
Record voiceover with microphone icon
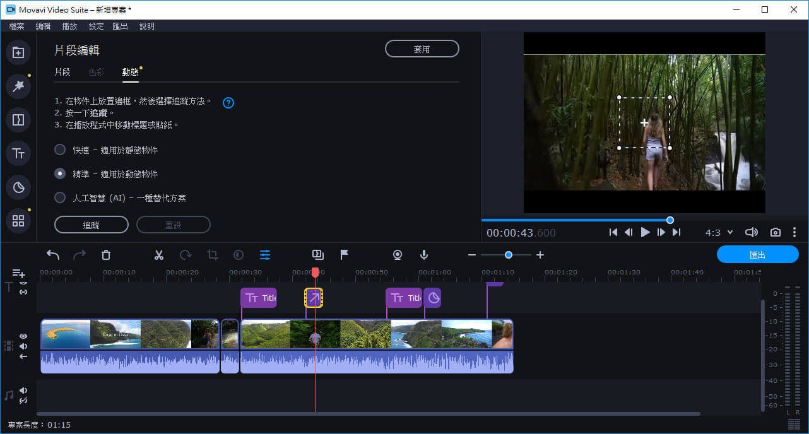pos(424,255)
